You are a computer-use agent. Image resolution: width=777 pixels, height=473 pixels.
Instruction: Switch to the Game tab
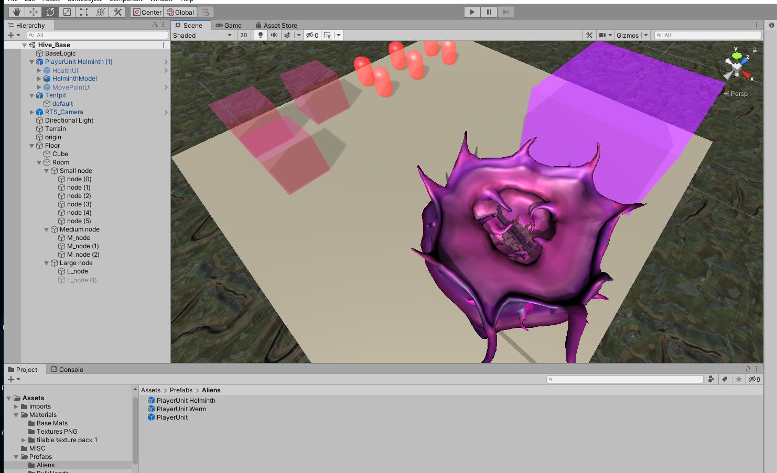point(229,25)
